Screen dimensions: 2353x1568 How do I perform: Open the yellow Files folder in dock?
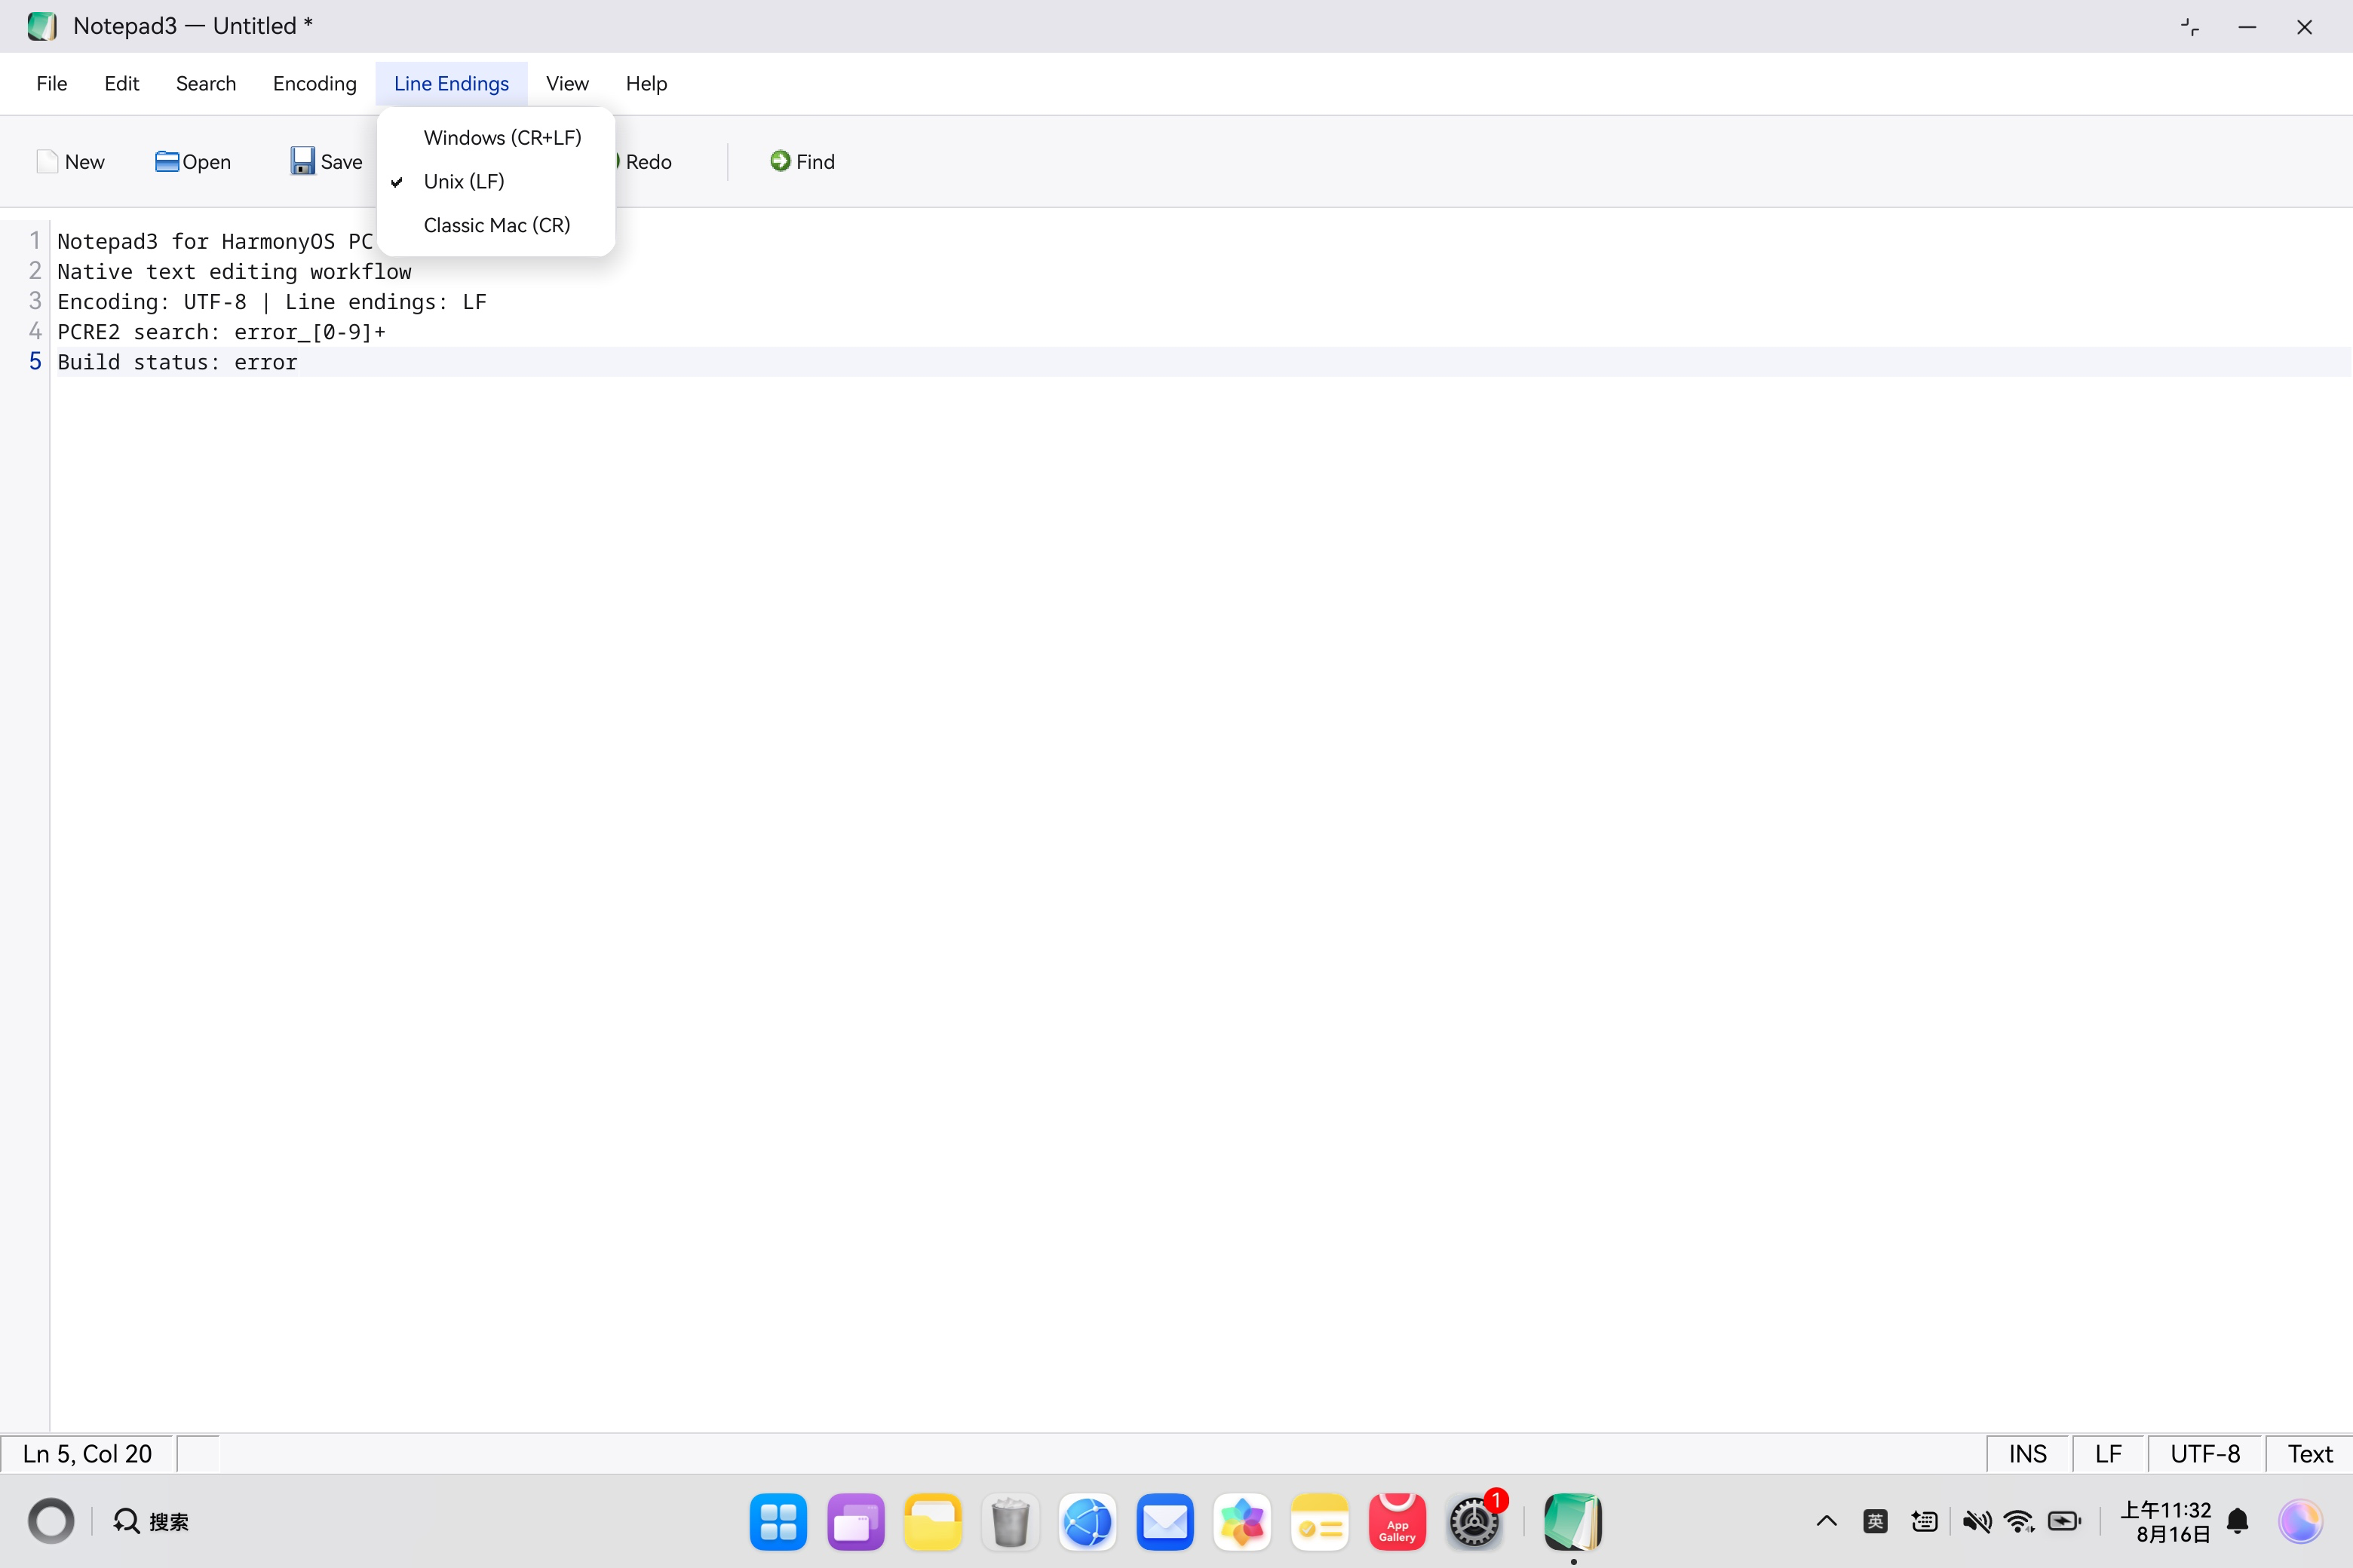pyautogui.click(x=932, y=1522)
